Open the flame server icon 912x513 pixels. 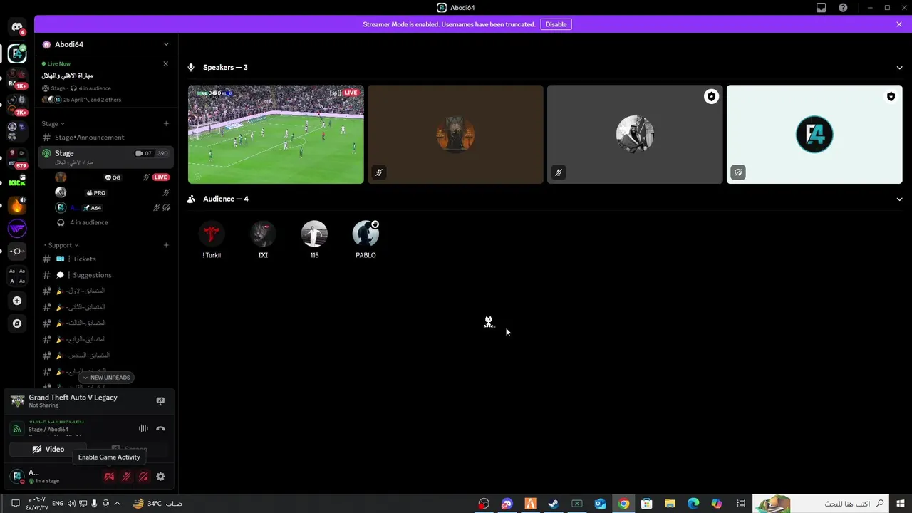click(x=17, y=206)
